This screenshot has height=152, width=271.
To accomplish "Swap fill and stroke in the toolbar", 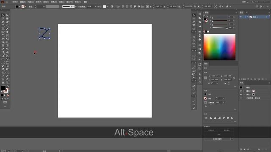I will coord(8,86).
